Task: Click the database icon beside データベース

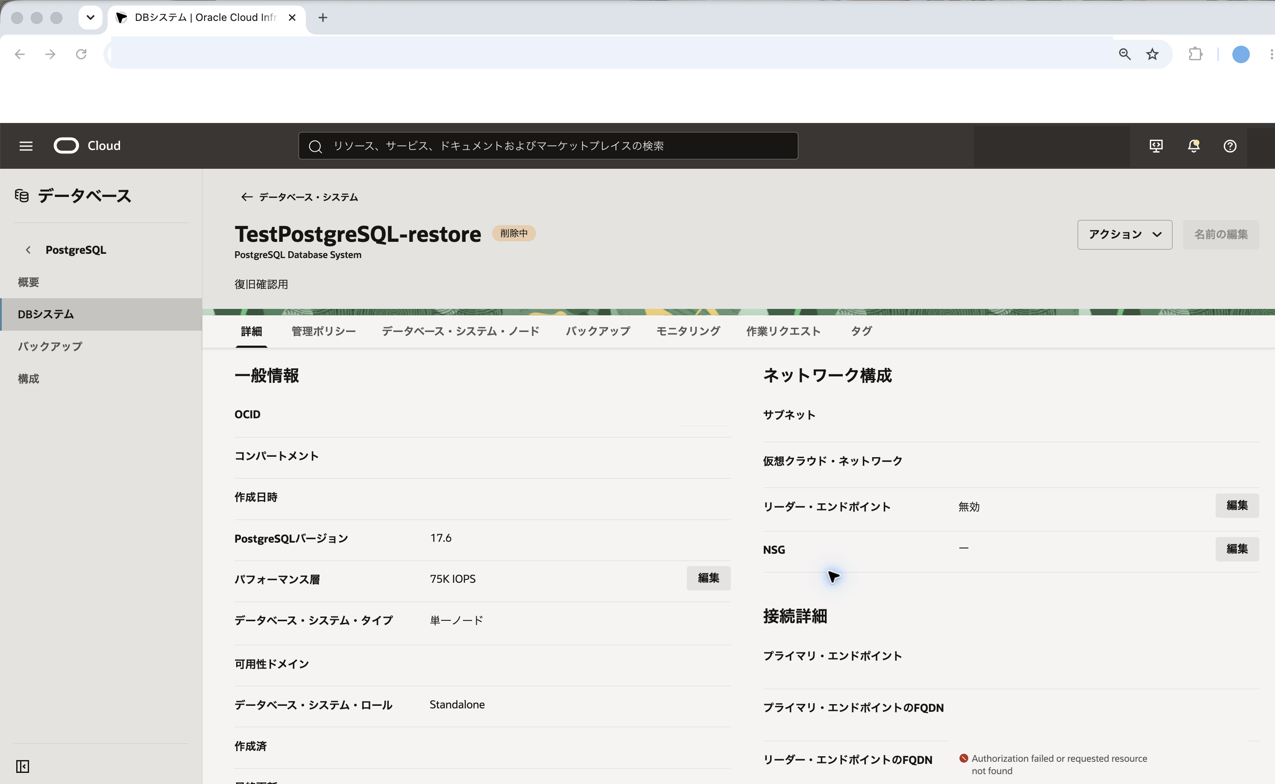Action: coord(22,196)
